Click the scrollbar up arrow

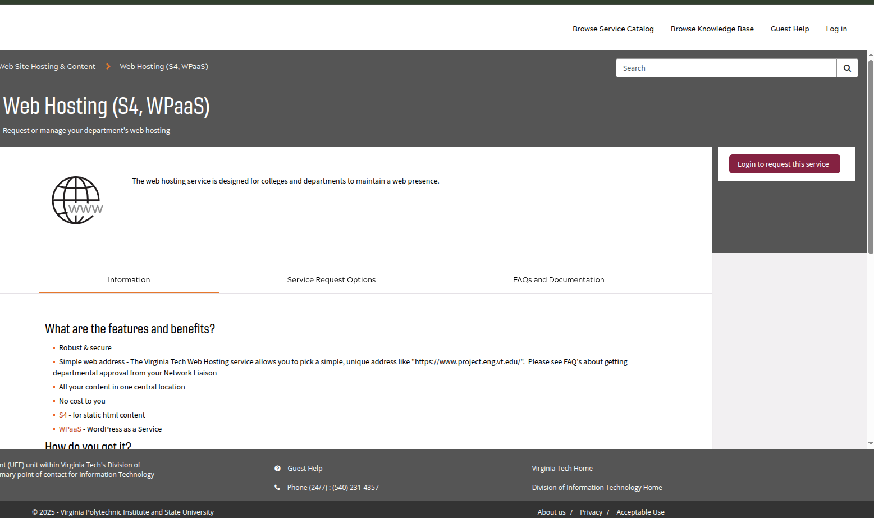871,55
